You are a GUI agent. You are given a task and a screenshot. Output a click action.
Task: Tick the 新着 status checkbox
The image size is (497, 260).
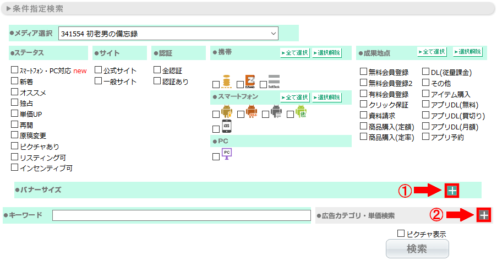pos(14,81)
